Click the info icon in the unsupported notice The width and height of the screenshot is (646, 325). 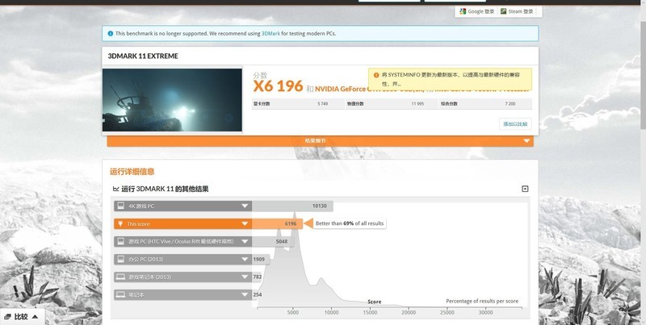point(110,34)
